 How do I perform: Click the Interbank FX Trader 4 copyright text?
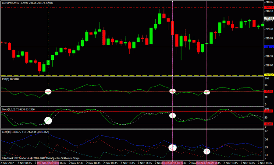[40, 158]
